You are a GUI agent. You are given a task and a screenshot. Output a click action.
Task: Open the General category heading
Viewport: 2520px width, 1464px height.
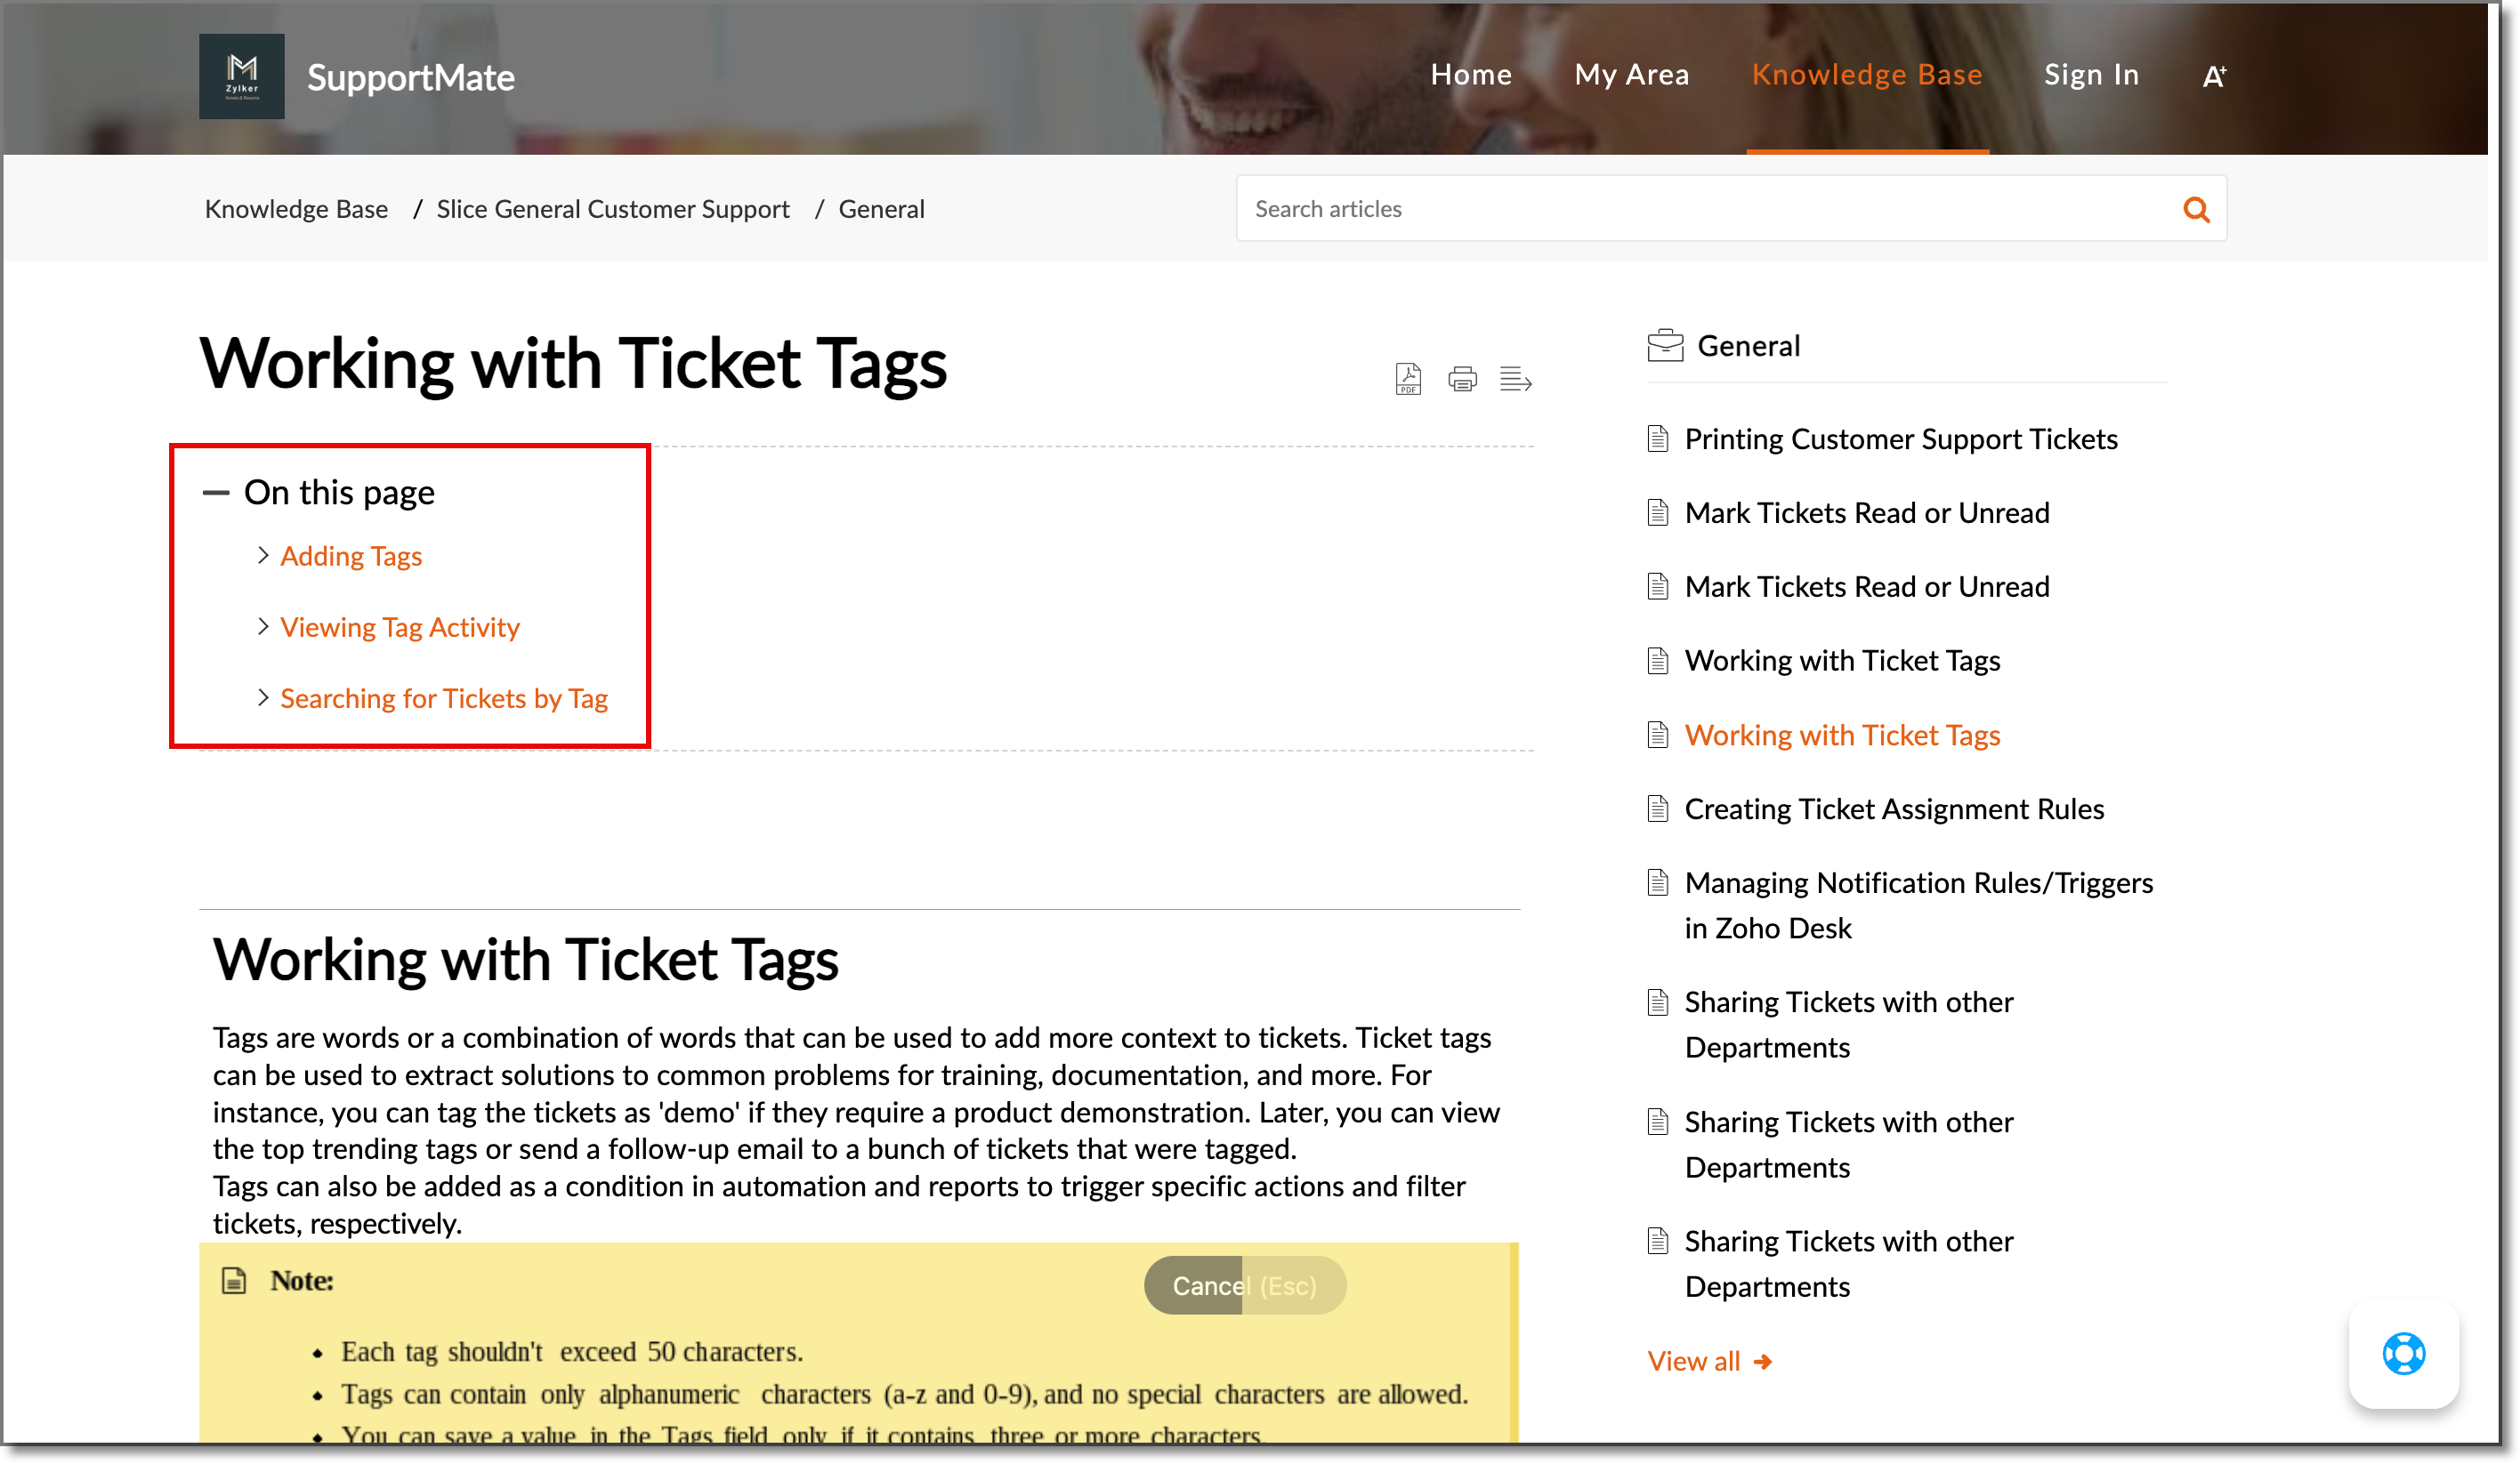1748,346
